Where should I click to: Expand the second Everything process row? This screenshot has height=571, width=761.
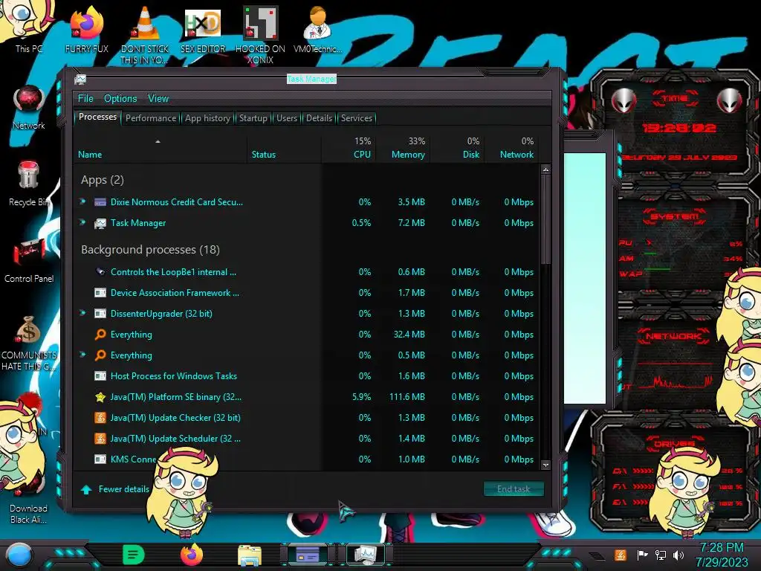pos(83,355)
